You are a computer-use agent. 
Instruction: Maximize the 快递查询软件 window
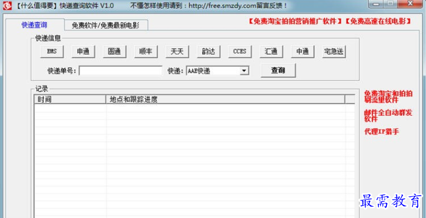point(390,4)
